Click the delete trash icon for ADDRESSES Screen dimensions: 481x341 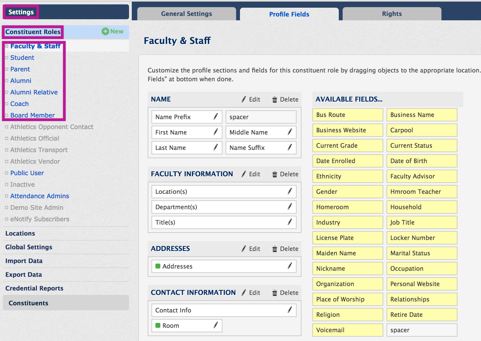click(x=275, y=249)
